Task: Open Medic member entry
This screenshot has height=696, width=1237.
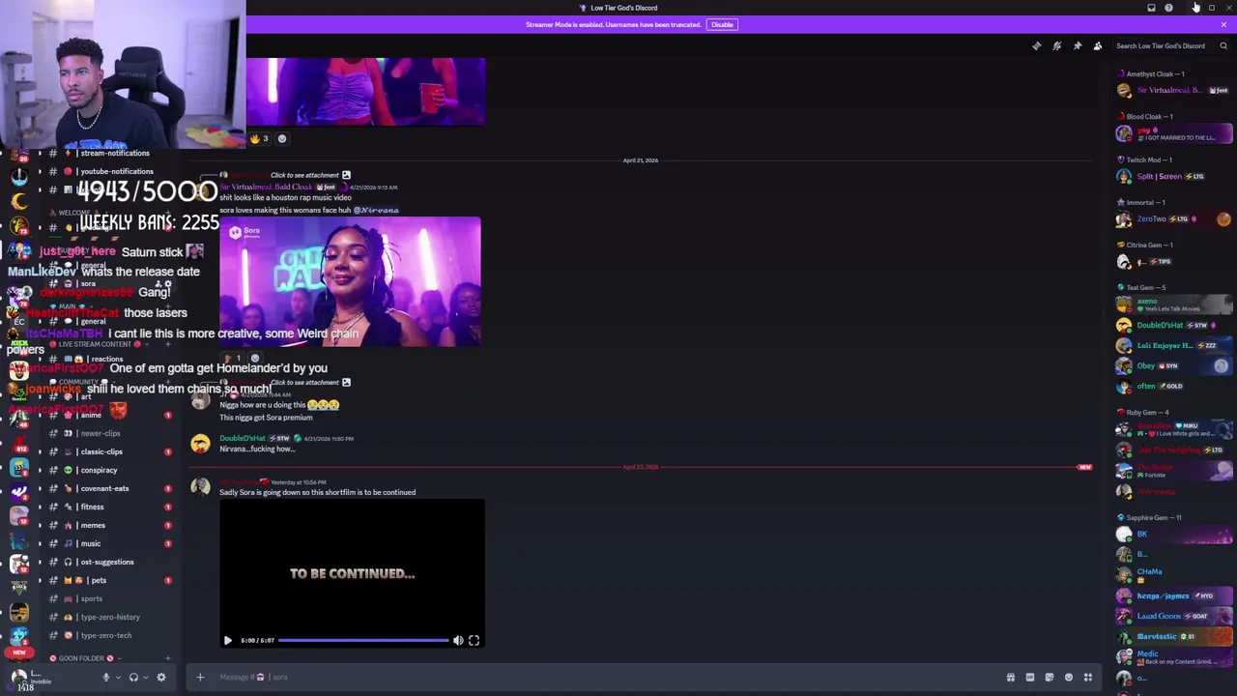Action: [x=1174, y=657]
